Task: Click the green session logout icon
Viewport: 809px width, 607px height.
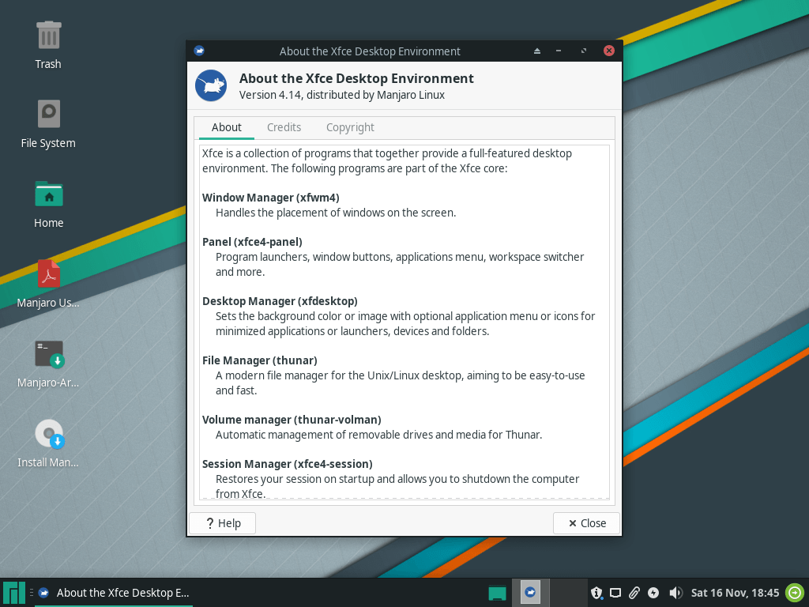Action: (795, 593)
